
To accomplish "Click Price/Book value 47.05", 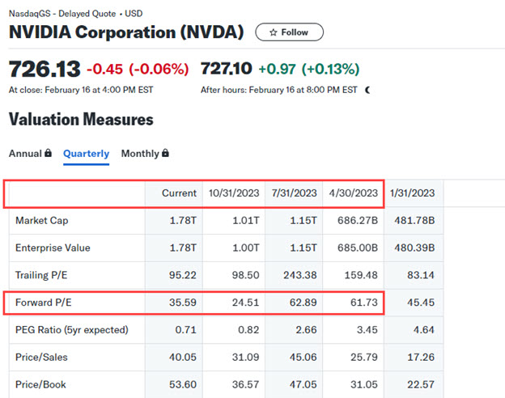I will tap(303, 384).
